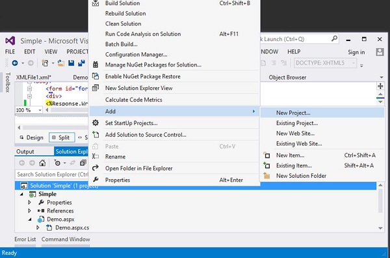Image resolution: width=390 pixels, height=258 pixels.
Task: Click the Build Solution menu icon
Action: 96,3
